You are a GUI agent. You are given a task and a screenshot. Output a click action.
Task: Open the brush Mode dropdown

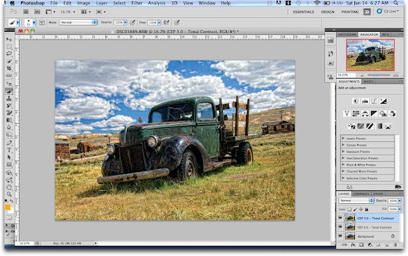(x=78, y=22)
